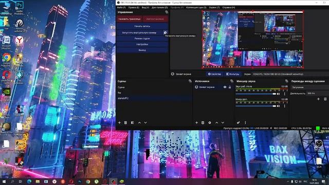The height and width of the screenshot is (185, 329).
Task: Add a scene transition with plus icon
Action: point(318,99)
